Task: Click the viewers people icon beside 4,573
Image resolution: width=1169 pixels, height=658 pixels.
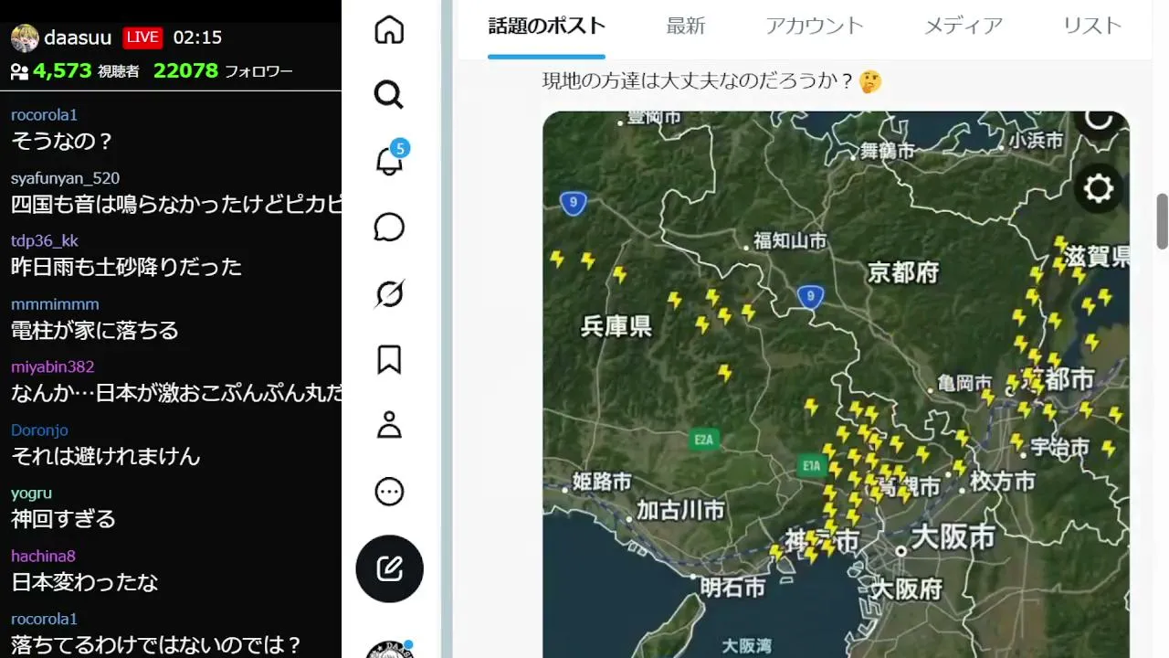Action: 19,71
